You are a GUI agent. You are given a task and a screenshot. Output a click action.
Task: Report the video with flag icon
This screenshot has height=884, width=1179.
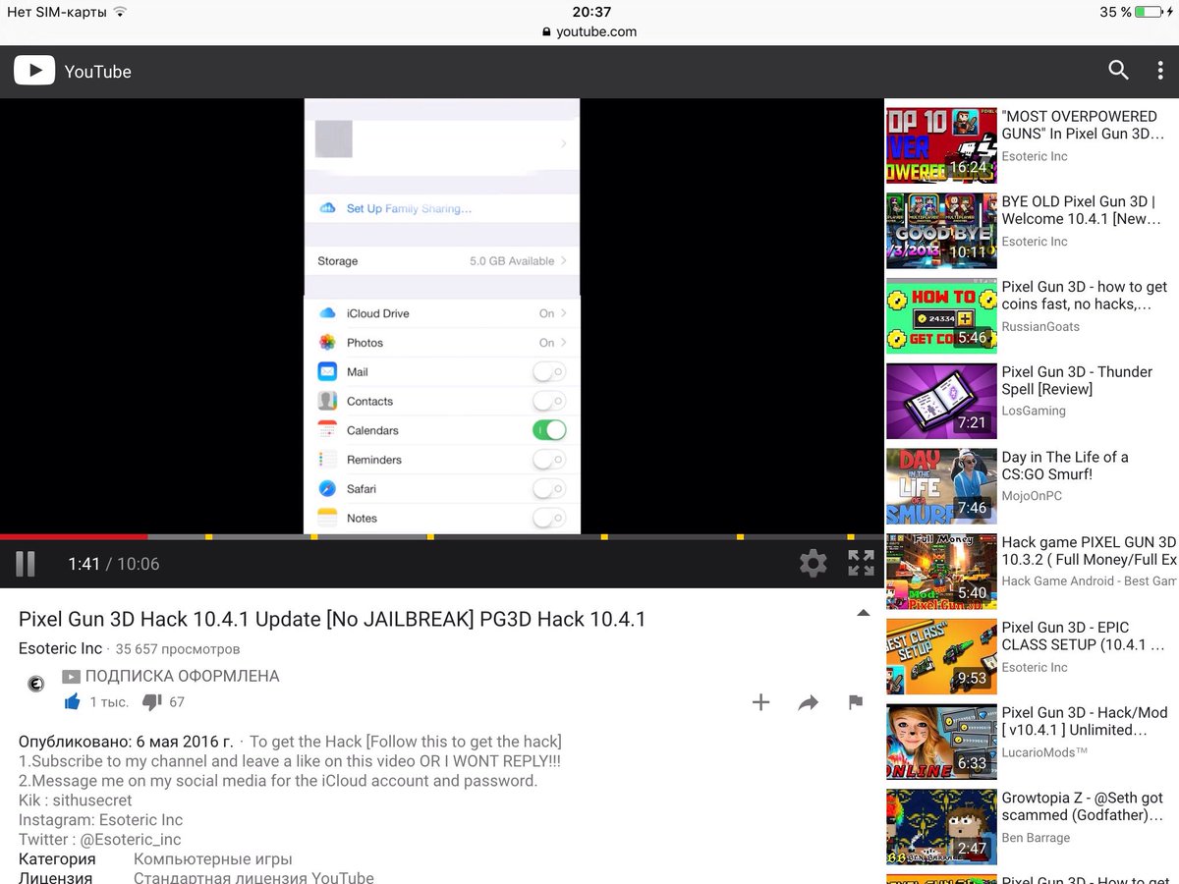pos(856,702)
